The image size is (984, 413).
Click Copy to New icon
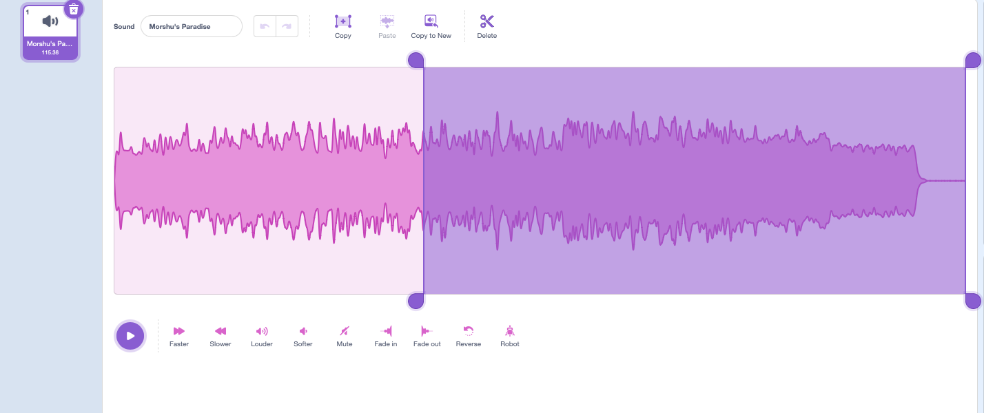click(x=431, y=21)
